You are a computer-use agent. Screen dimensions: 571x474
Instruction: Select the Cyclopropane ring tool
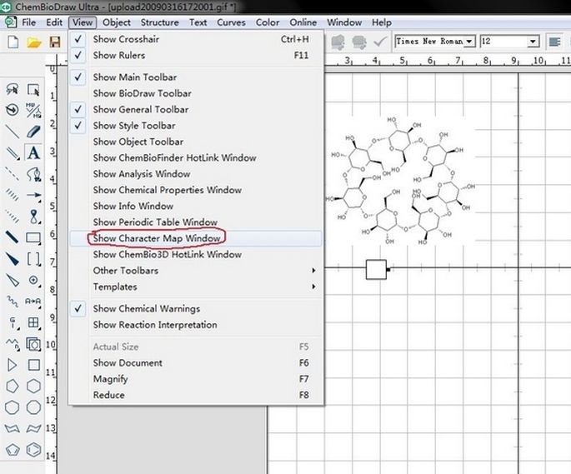(x=12, y=365)
